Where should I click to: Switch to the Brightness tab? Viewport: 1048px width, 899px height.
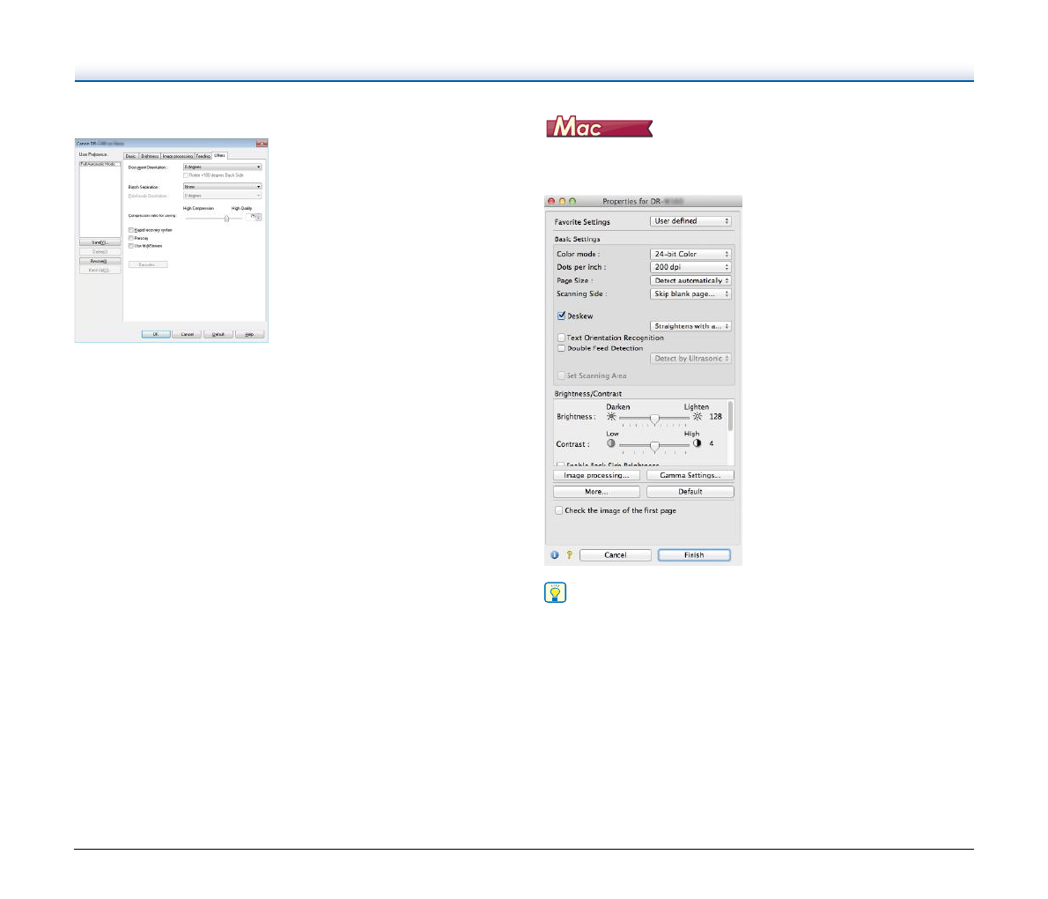150,156
